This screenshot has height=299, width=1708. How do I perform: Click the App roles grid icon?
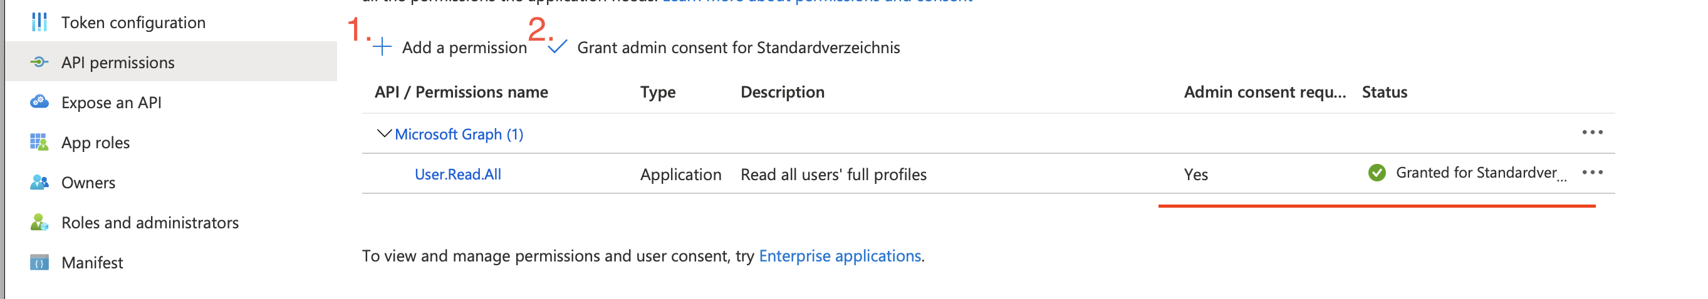coord(39,142)
